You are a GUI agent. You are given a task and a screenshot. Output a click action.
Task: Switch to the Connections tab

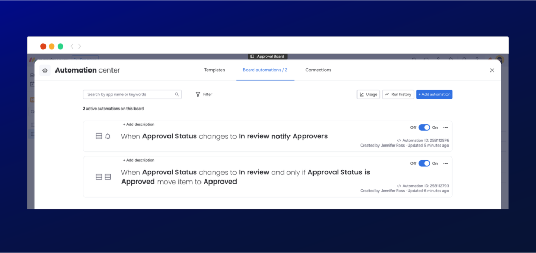point(318,70)
